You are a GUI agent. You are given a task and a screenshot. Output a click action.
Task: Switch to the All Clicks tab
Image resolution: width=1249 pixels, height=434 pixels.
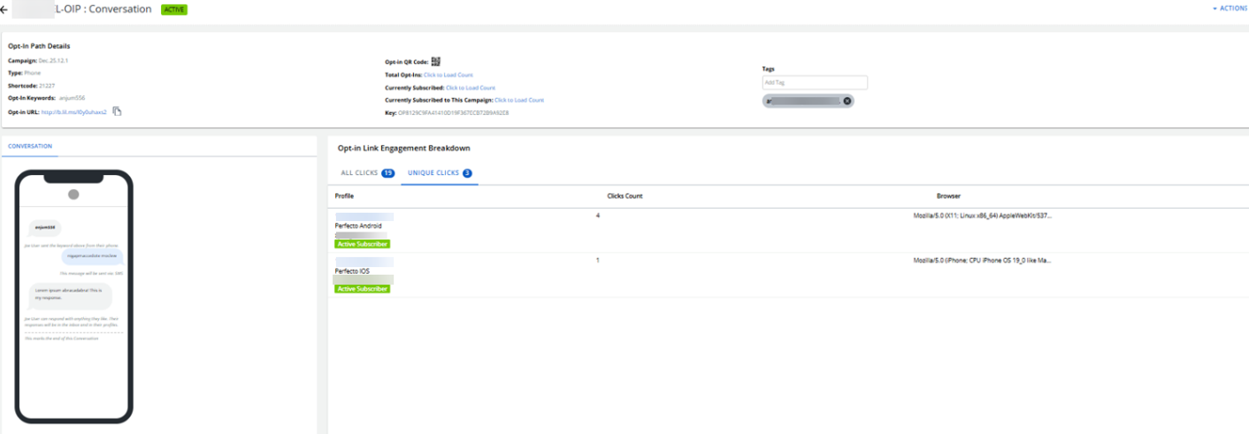367,173
